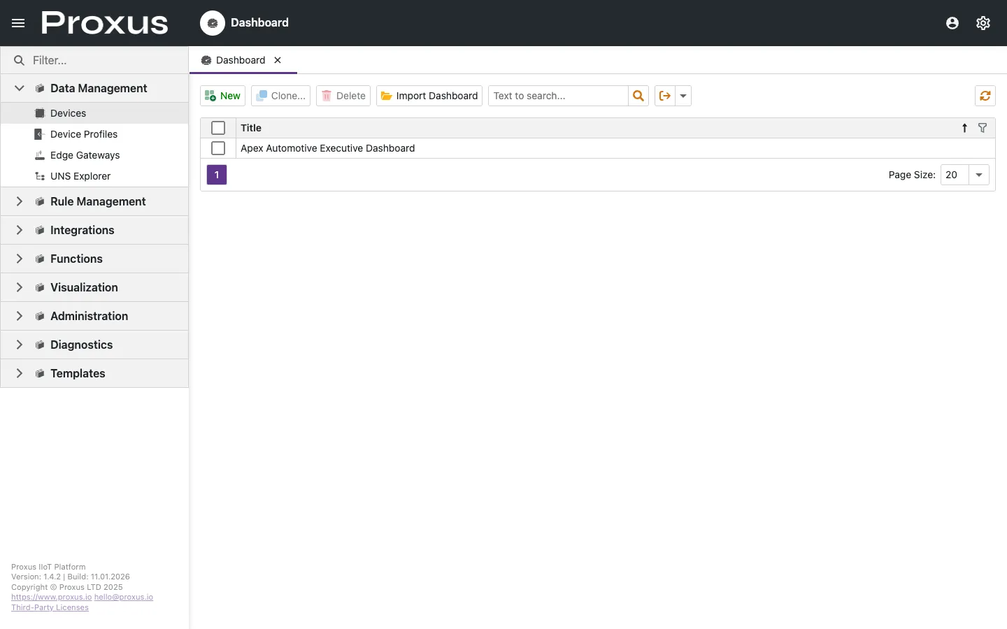The height and width of the screenshot is (629, 1007).
Task: Open UNS Explorer via its tree icon
Action: click(x=39, y=176)
